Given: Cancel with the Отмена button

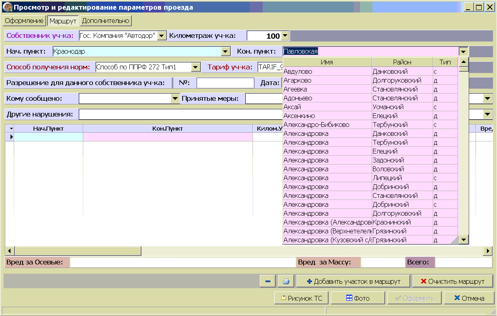Looking at the screenshot, I should click(x=469, y=298).
